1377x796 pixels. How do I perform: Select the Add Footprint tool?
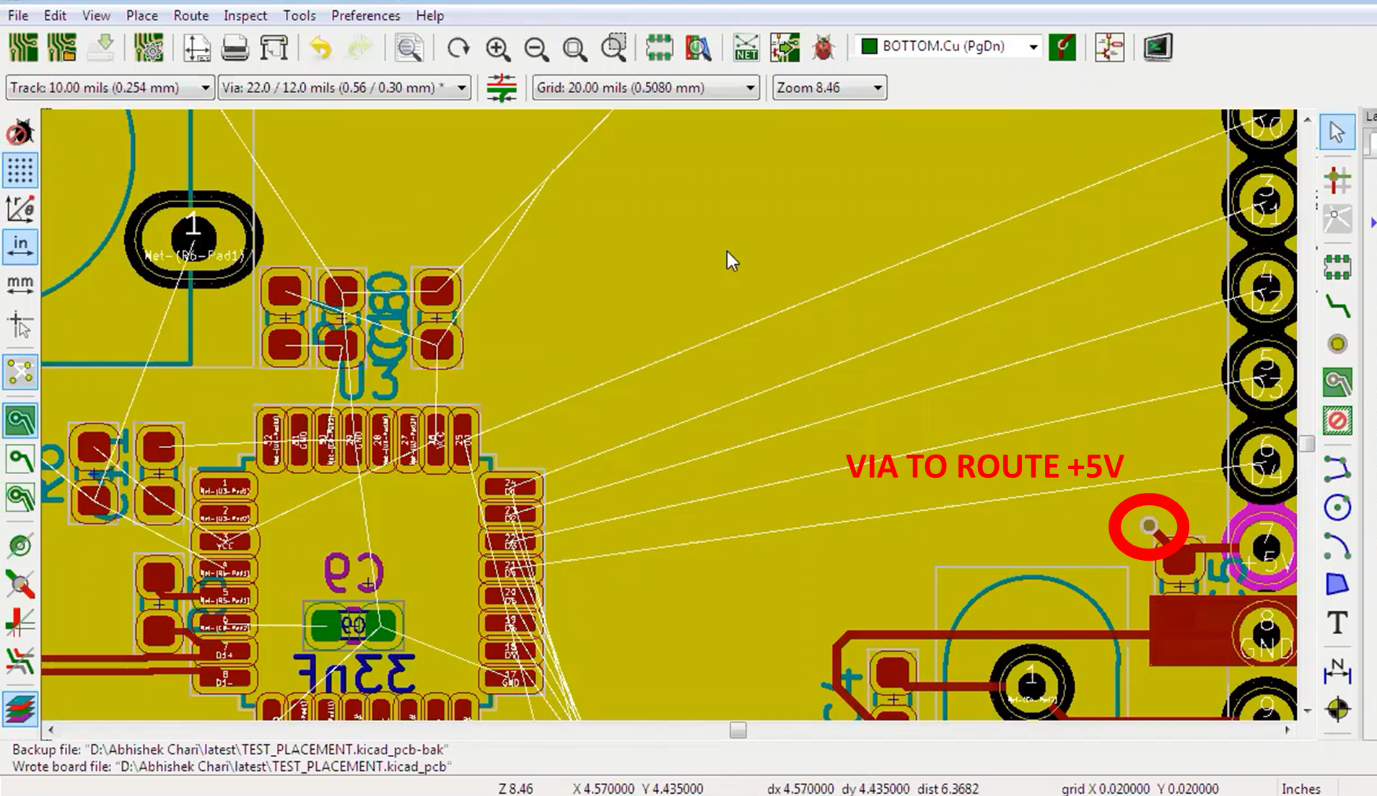pos(1337,266)
